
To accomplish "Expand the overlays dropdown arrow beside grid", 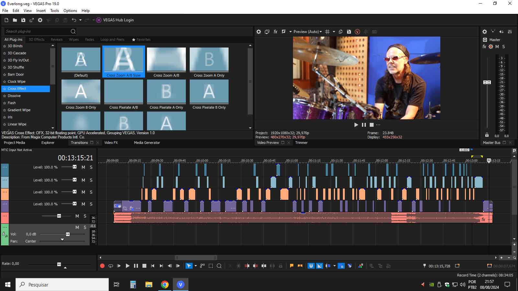I will pyautogui.click(x=334, y=32).
